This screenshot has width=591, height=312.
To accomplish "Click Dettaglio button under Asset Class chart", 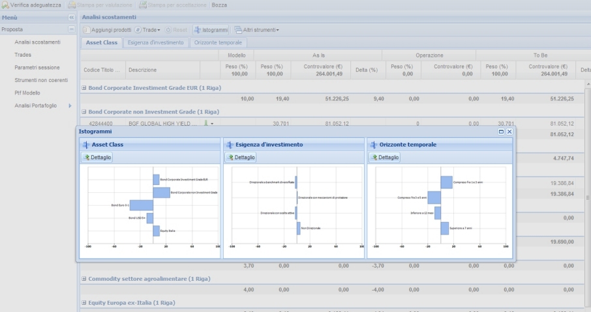I will tap(97, 158).
